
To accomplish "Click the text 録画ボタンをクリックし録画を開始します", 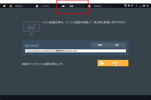I will pyautogui.click(x=43, y=64).
